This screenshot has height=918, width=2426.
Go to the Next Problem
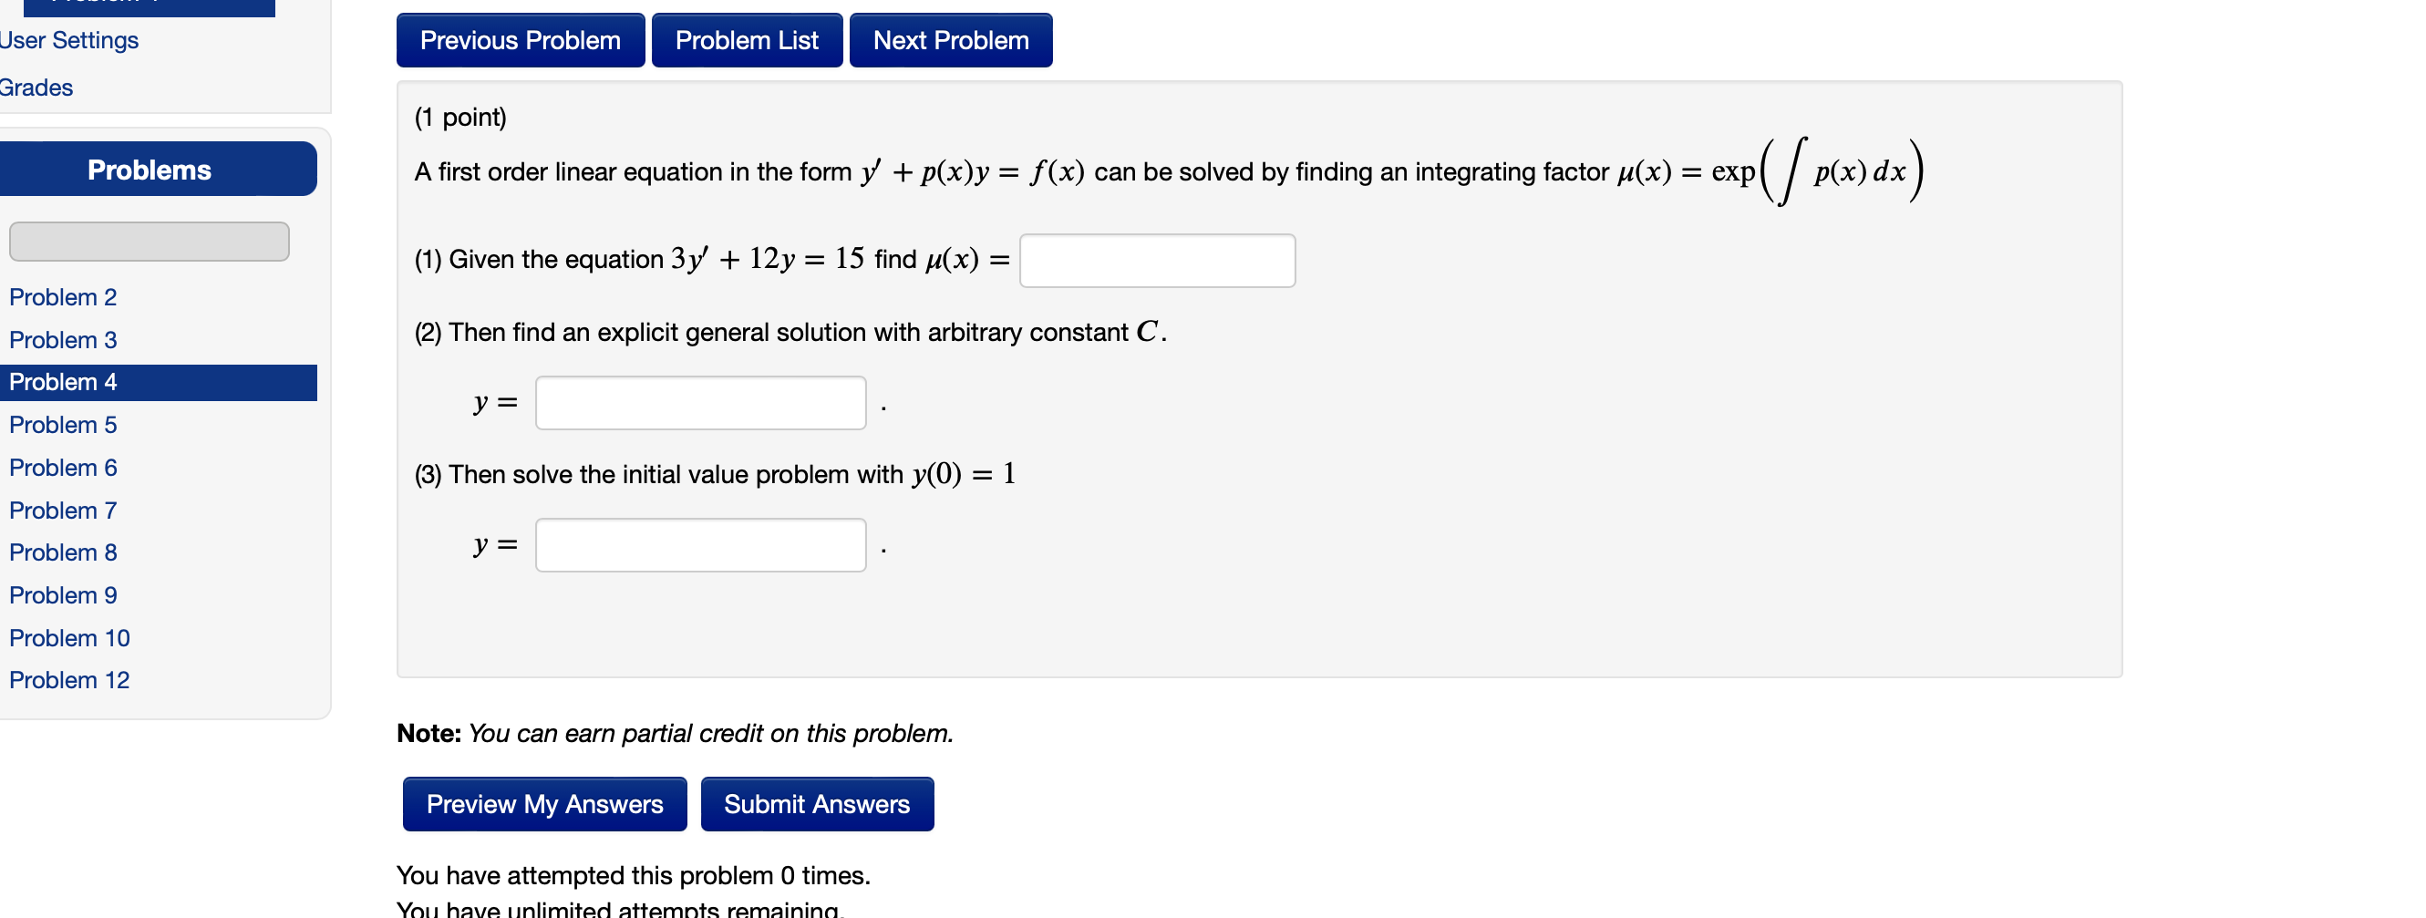(x=950, y=40)
